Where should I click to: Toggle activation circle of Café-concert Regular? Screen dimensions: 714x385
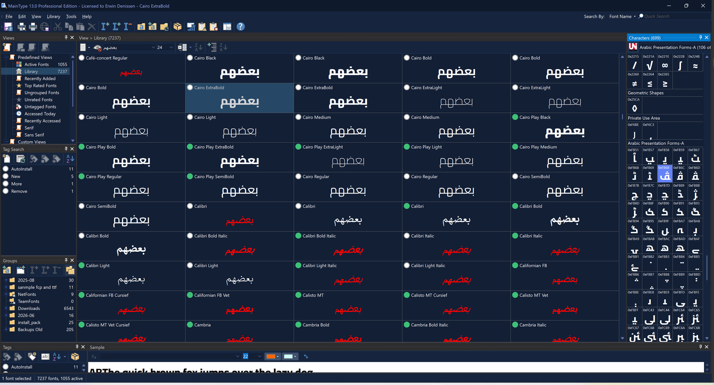click(81, 58)
